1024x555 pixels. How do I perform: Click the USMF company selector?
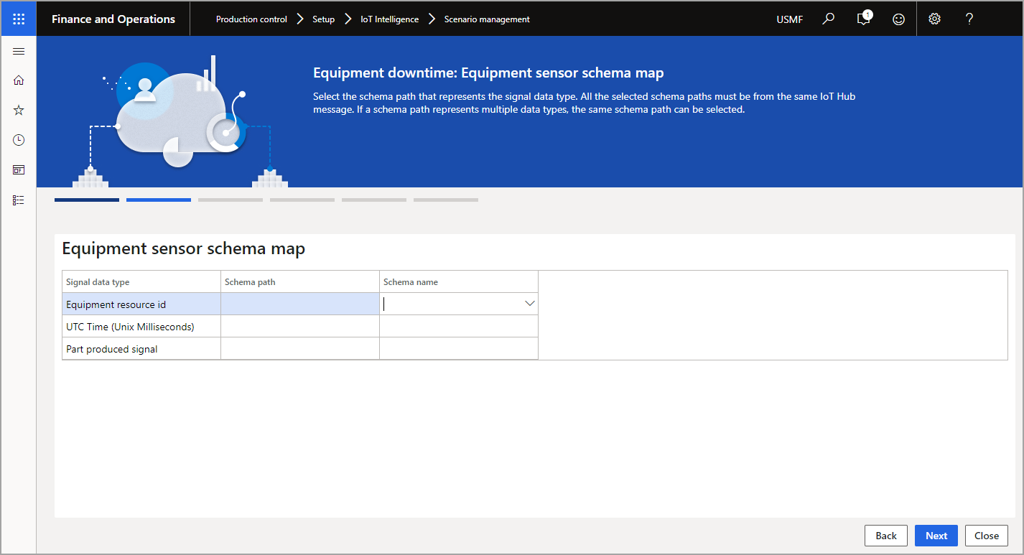point(790,19)
